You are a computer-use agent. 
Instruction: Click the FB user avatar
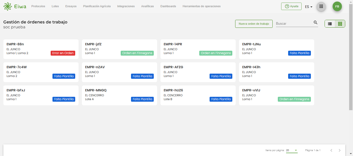(337, 6)
